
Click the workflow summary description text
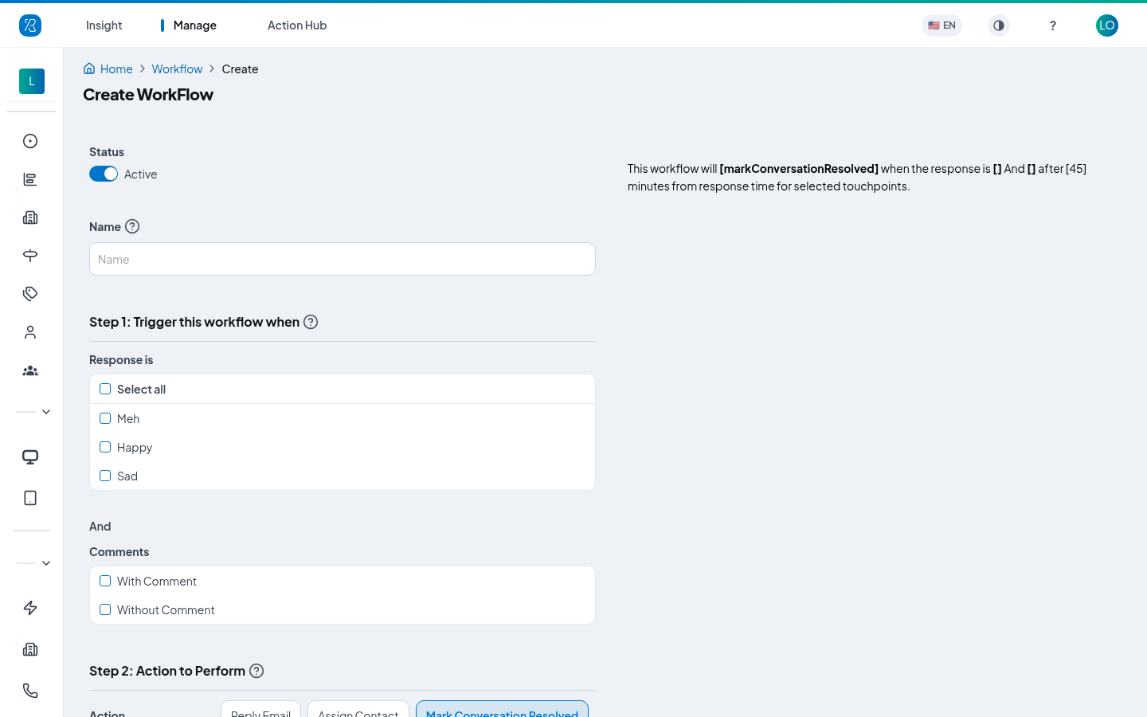pyautogui.click(x=857, y=178)
